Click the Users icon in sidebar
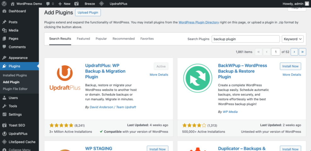 [x=4, y=98]
